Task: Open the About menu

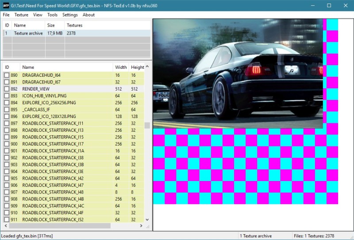Action: tap(88, 15)
